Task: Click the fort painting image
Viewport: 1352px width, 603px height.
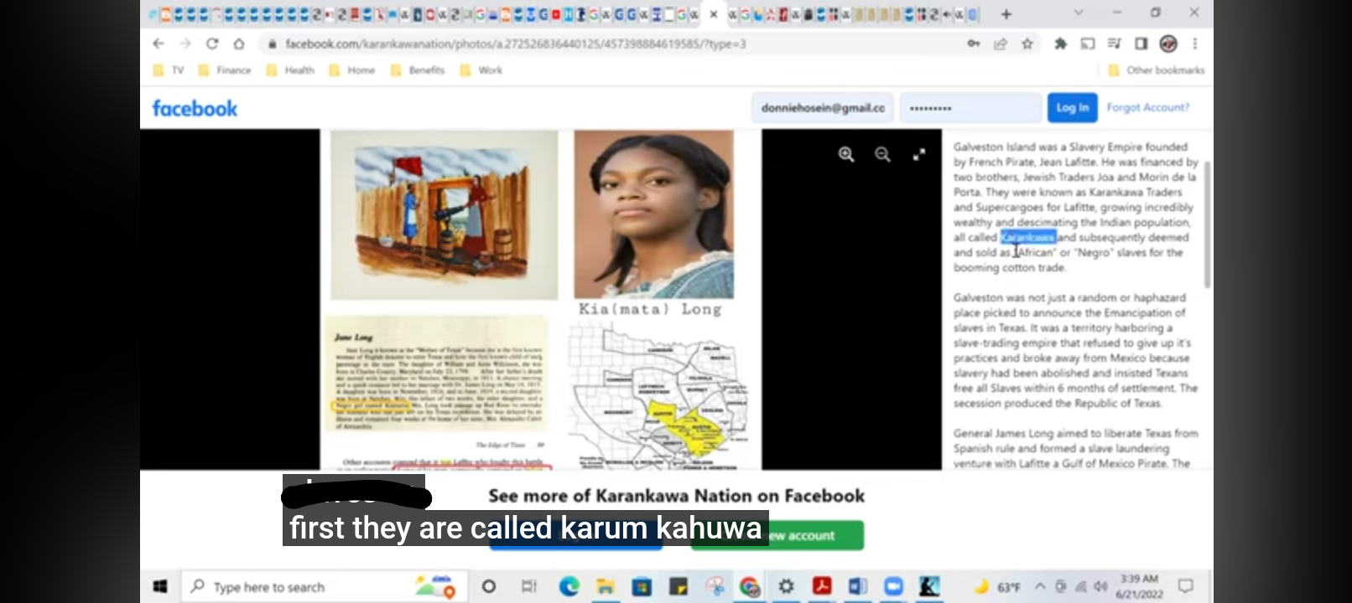Action: click(444, 214)
